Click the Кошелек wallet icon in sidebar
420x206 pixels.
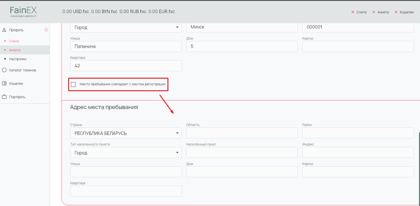(4, 84)
